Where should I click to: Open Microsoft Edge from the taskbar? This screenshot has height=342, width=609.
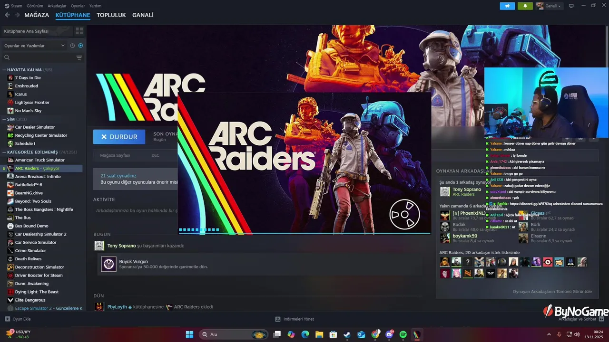point(305,334)
